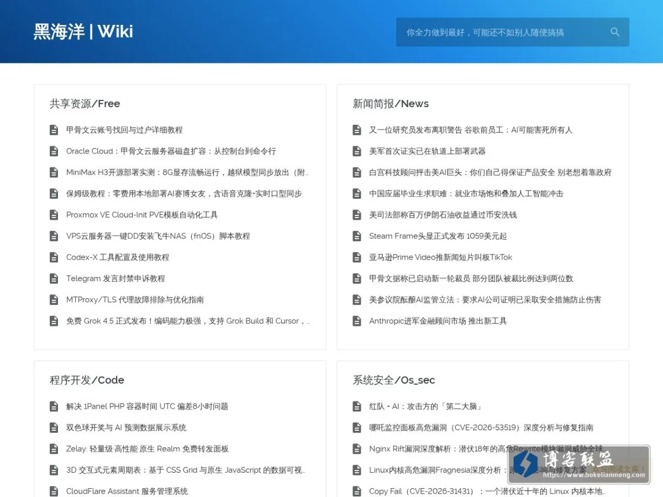Click document icon beside Zelay 轻量级转发面板
Viewport: 663px width, 497px height.
(54, 449)
